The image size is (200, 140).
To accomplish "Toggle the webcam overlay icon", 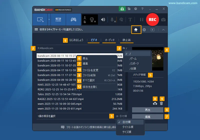I will click(93, 20).
